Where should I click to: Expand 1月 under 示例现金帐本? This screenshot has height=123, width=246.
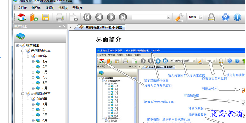coord(33,61)
